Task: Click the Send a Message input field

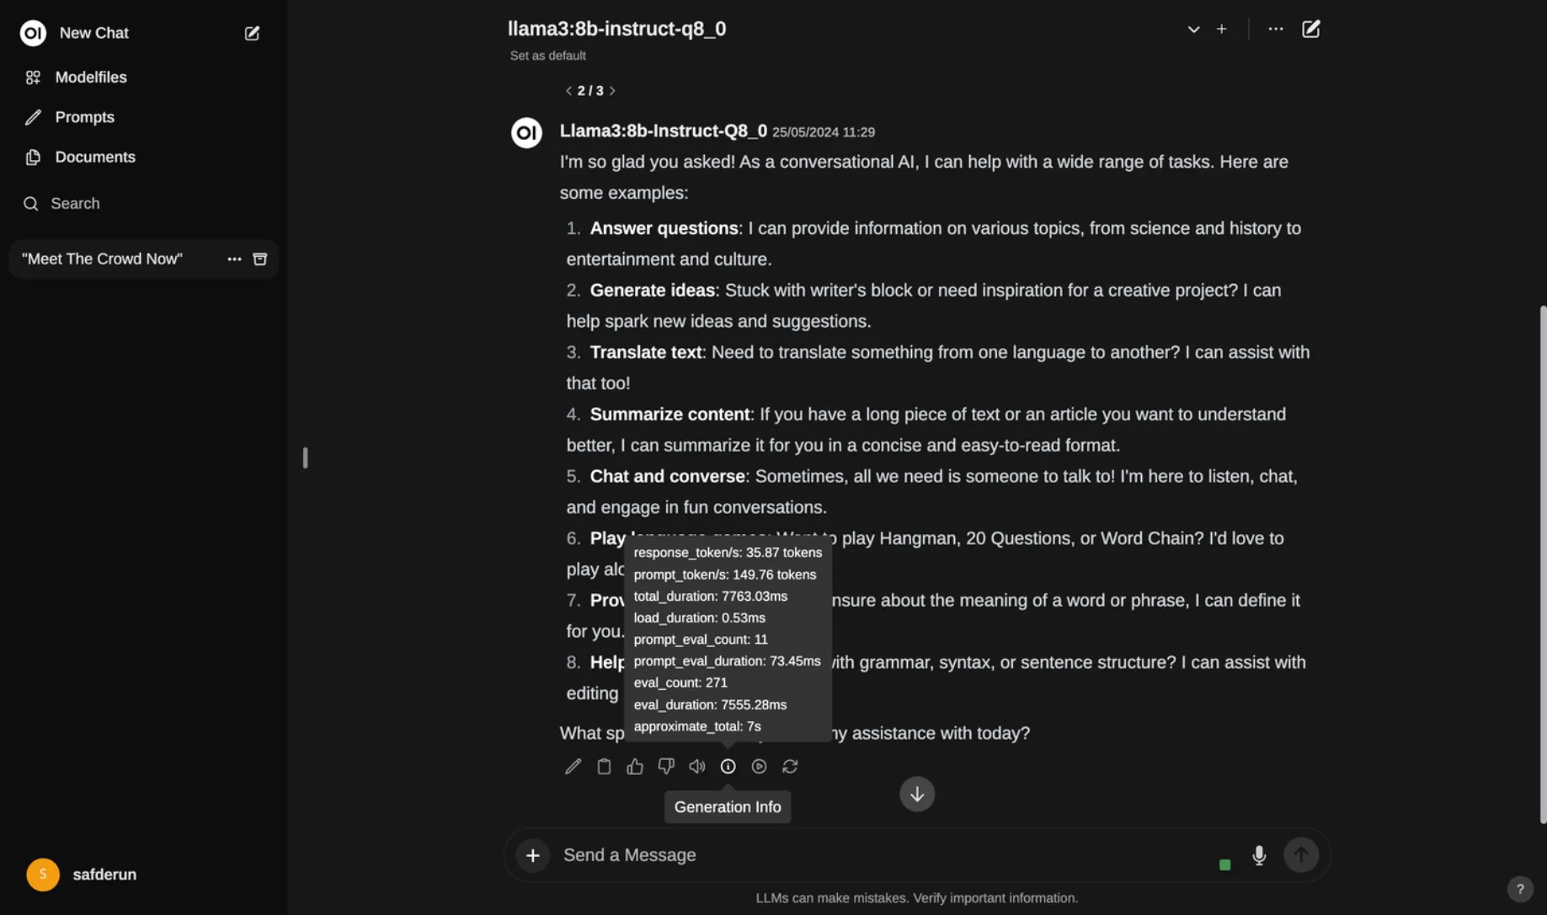Action: coord(883,855)
